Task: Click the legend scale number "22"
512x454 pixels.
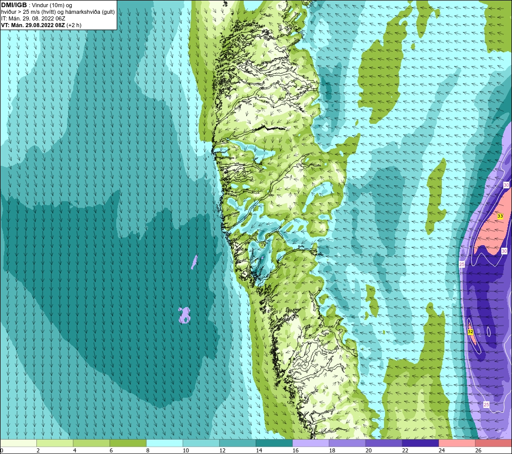Action: click(405, 451)
